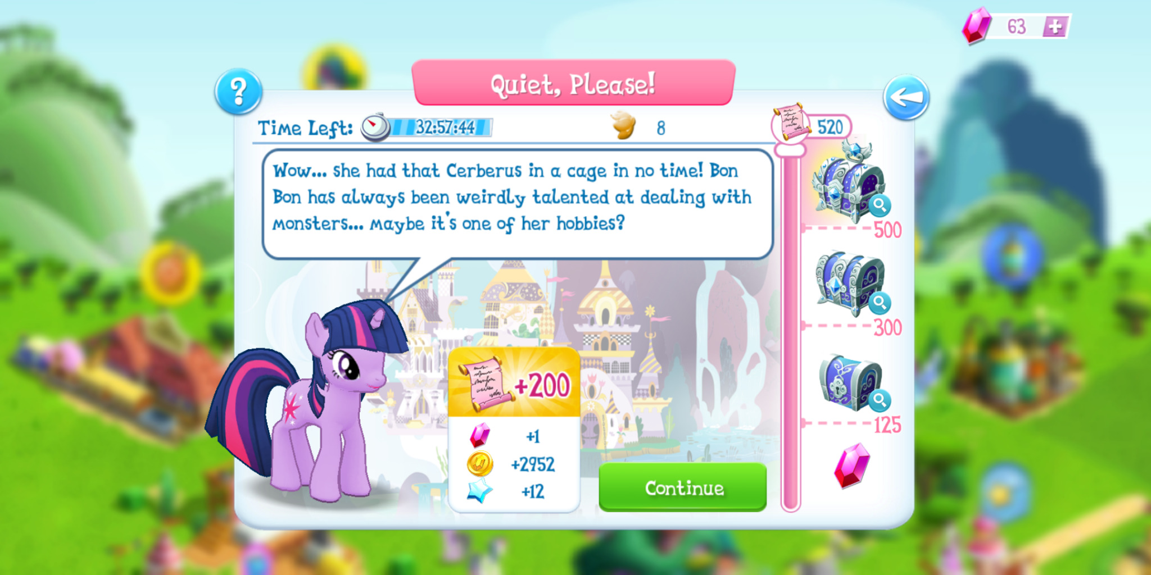Click the gem icon below progress track
This screenshot has height=575, width=1151.
coord(851,465)
